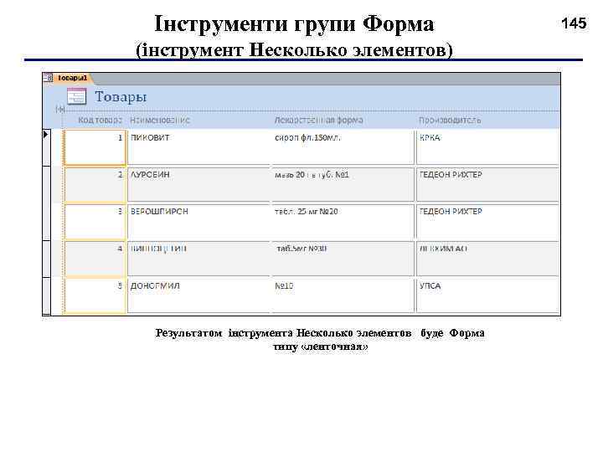Click the form logo icon next to Товары
Viewport: 603px width, 452px height.
tap(76, 96)
